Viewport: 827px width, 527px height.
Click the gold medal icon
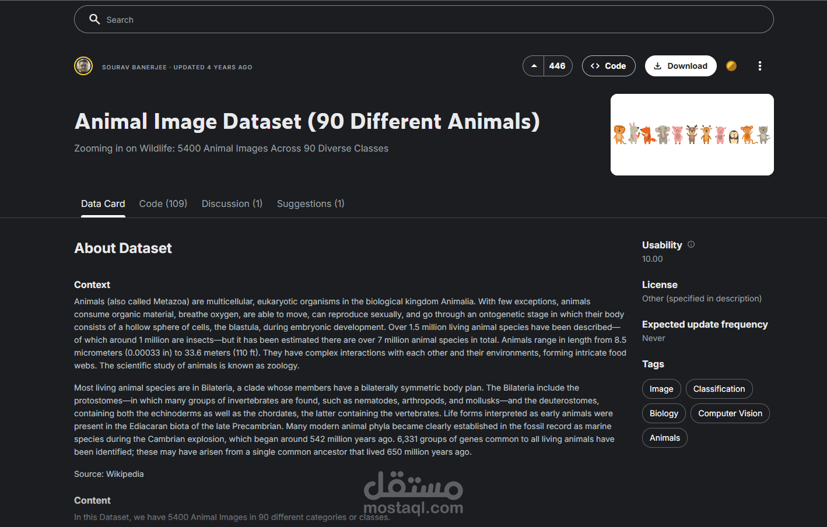coord(731,66)
